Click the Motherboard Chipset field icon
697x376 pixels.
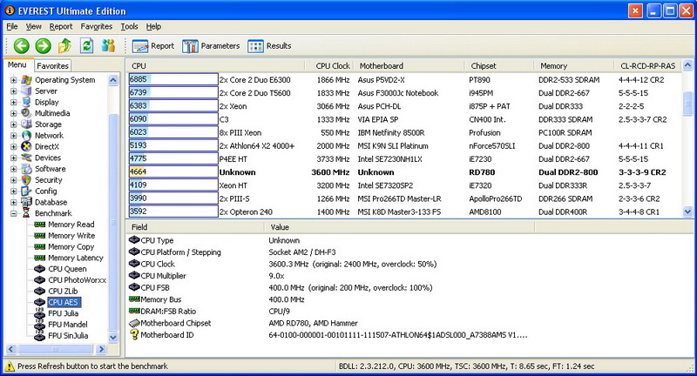click(134, 323)
